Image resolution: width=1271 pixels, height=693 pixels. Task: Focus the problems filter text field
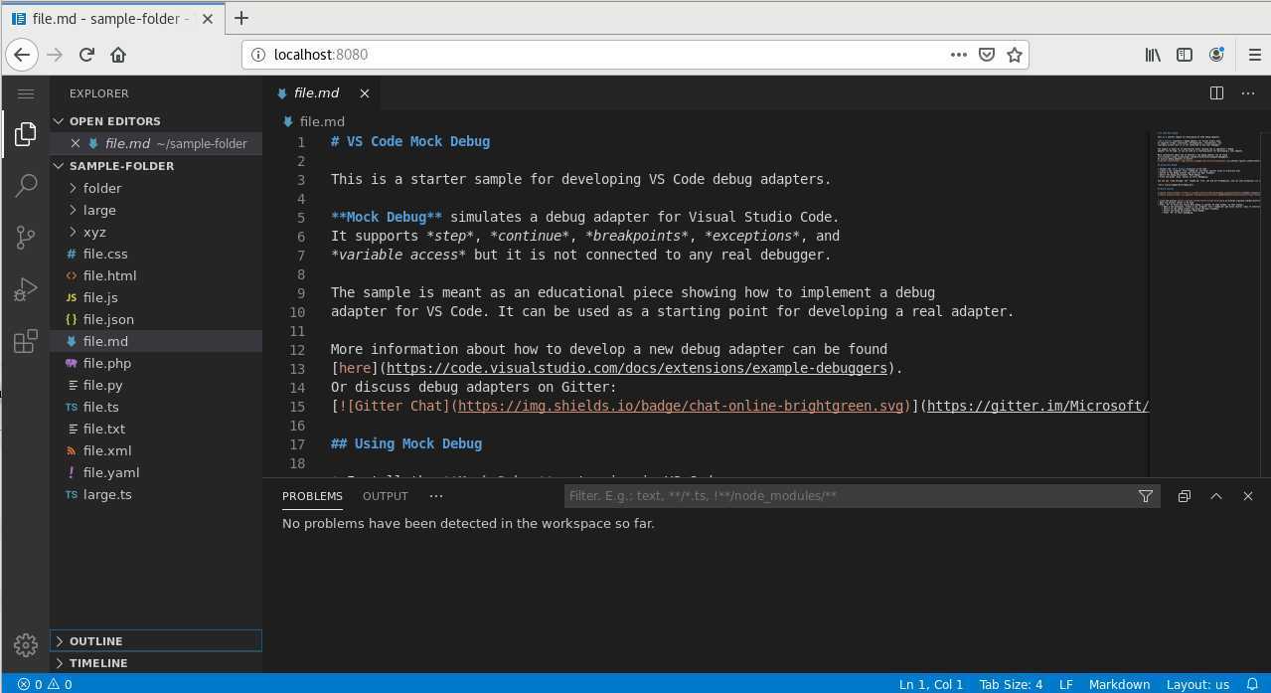[x=850, y=496]
